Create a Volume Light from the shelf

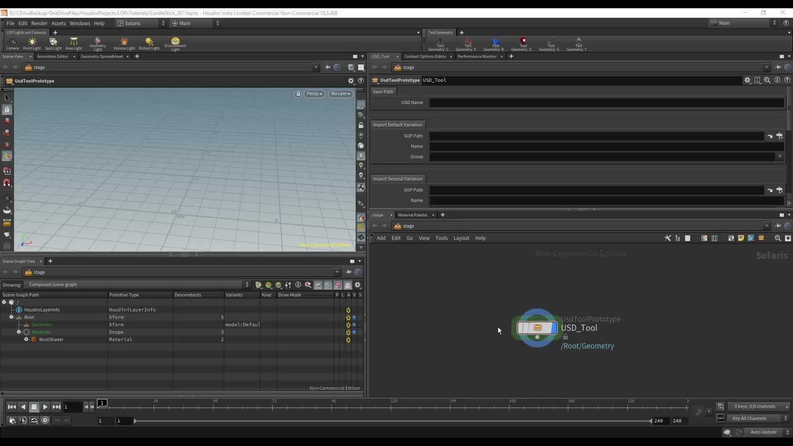pos(124,43)
